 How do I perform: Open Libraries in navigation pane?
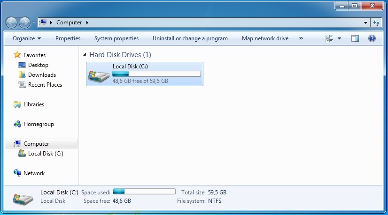tap(34, 104)
